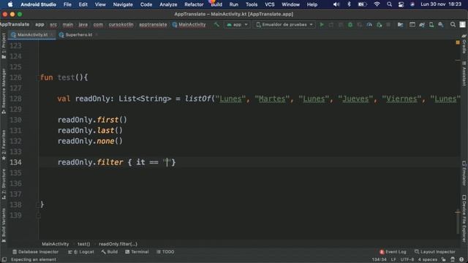
Task: Click the Profile app gauge icon
Action: pos(369,25)
